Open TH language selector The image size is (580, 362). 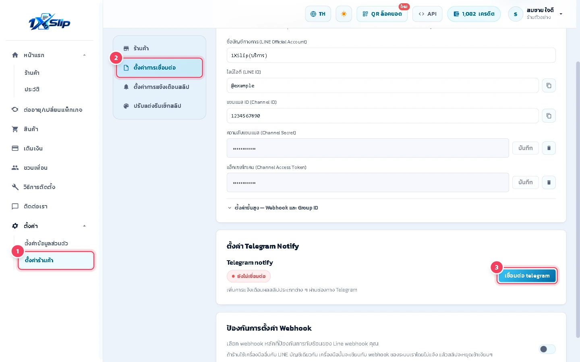318,14
